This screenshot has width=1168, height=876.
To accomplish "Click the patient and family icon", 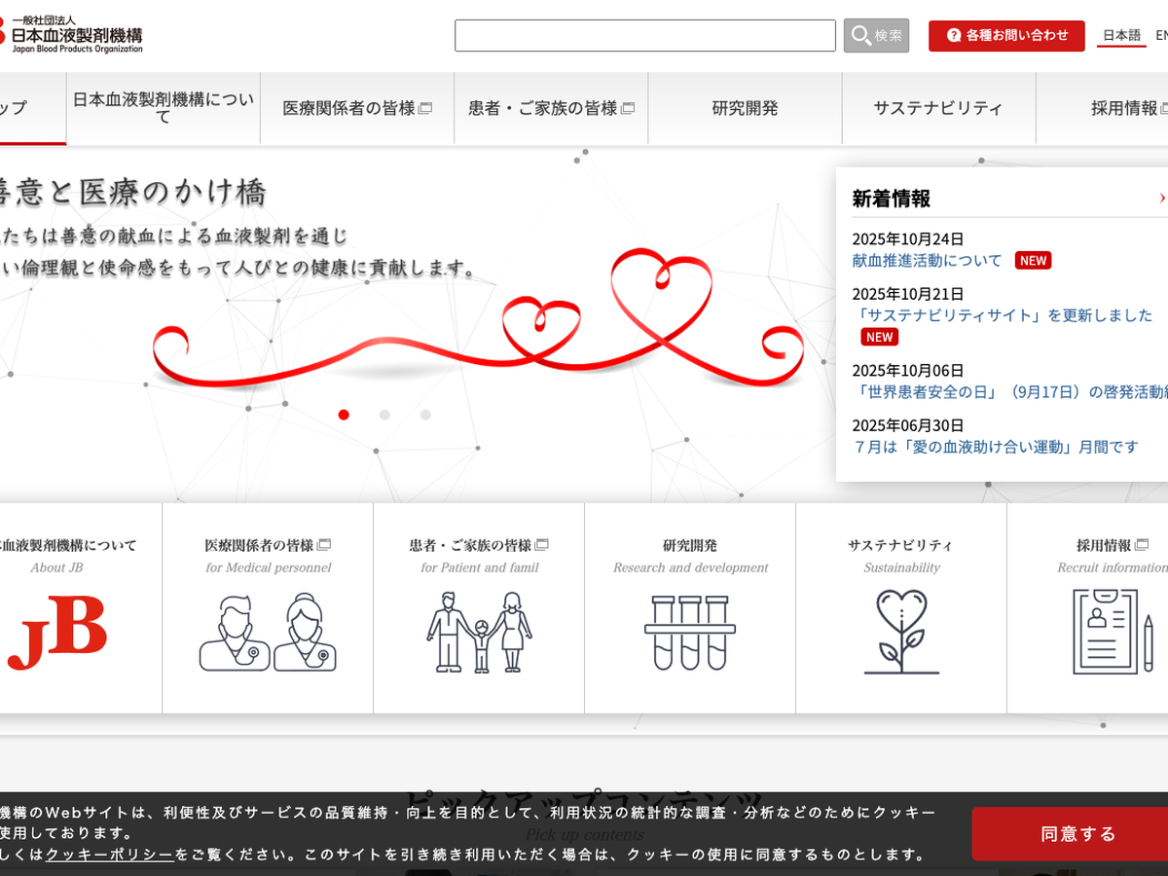I will click(x=479, y=633).
